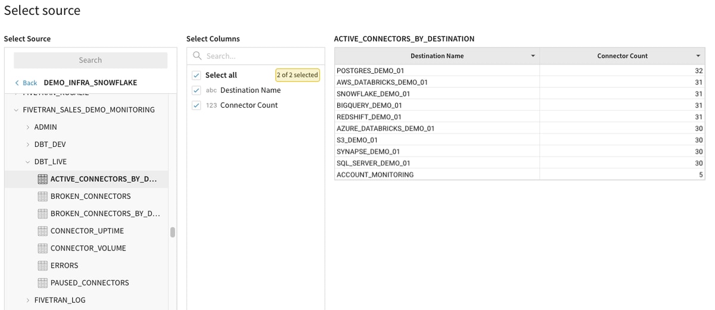Viewport: 715px width, 310px height.
Task: Click the PAUSED_CONNECTORS table icon
Action: pyautogui.click(x=42, y=283)
